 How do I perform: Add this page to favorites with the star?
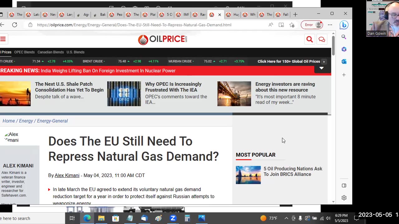click(x=292, y=25)
